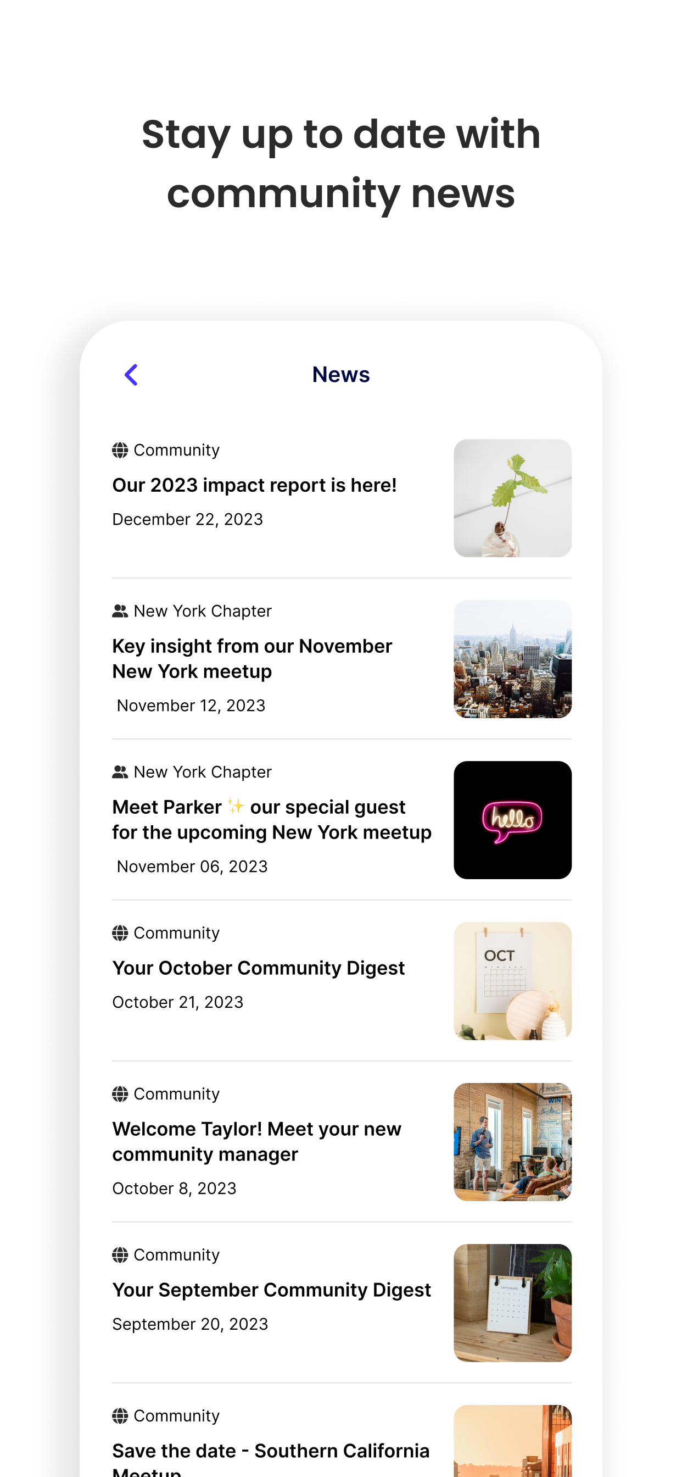Open the New York skyline thumbnail
The width and height of the screenshot is (682, 1477).
[x=512, y=659]
